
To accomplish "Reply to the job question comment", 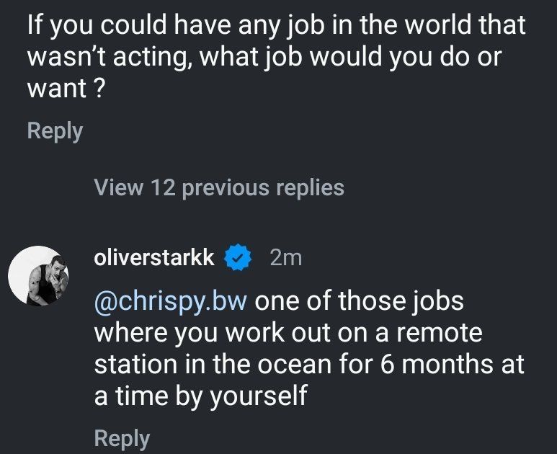I will pos(55,131).
